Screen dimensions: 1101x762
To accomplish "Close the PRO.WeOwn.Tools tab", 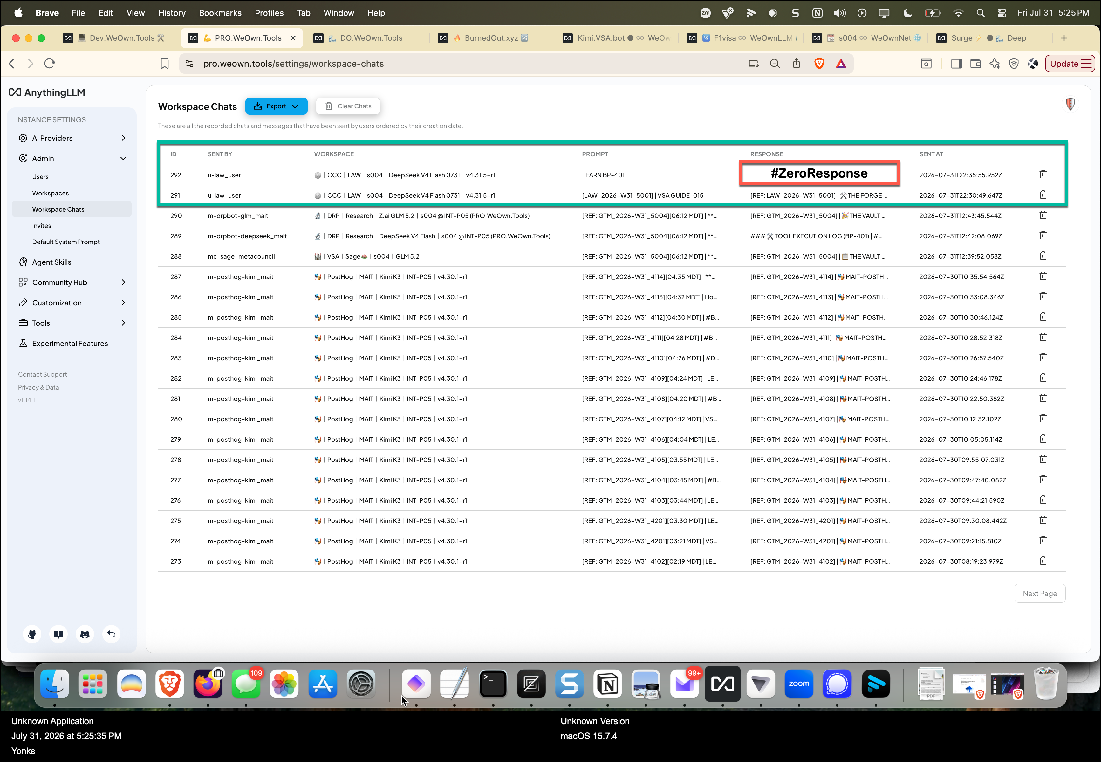I will pyautogui.click(x=293, y=38).
